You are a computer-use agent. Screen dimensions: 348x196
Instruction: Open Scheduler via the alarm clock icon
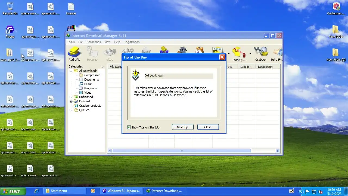(x=200, y=50)
